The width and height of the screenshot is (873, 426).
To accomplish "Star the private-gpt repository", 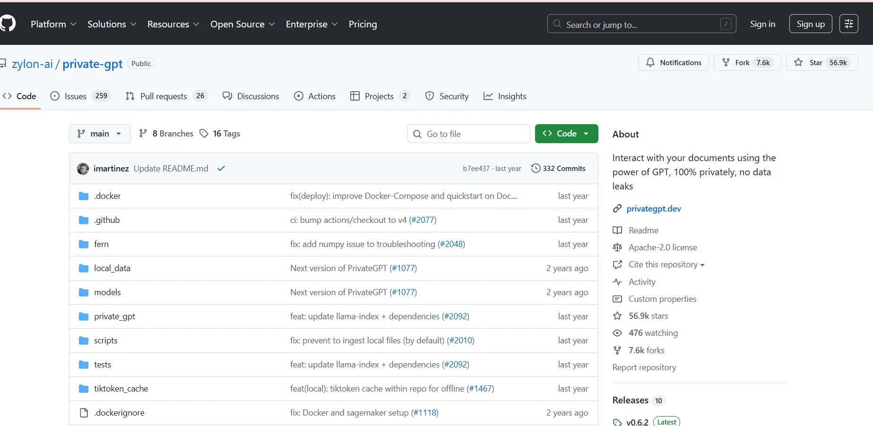I will point(821,63).
